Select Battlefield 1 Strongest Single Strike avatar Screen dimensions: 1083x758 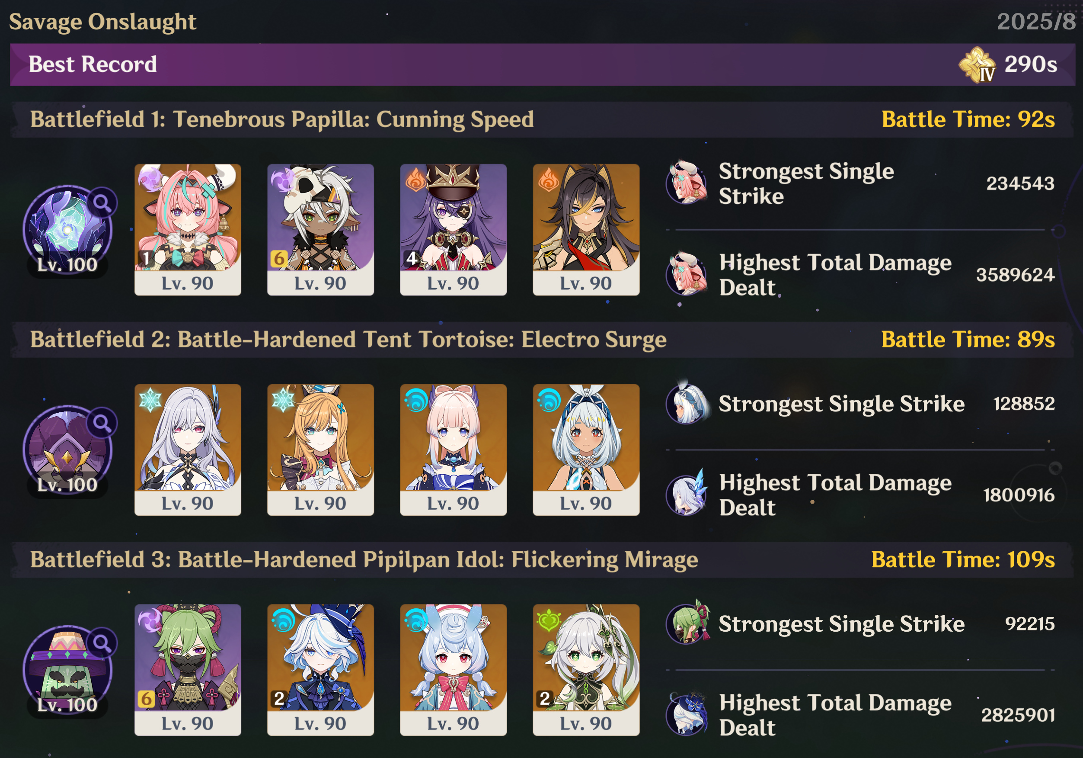pyautogui.click(x=687, y=182)
